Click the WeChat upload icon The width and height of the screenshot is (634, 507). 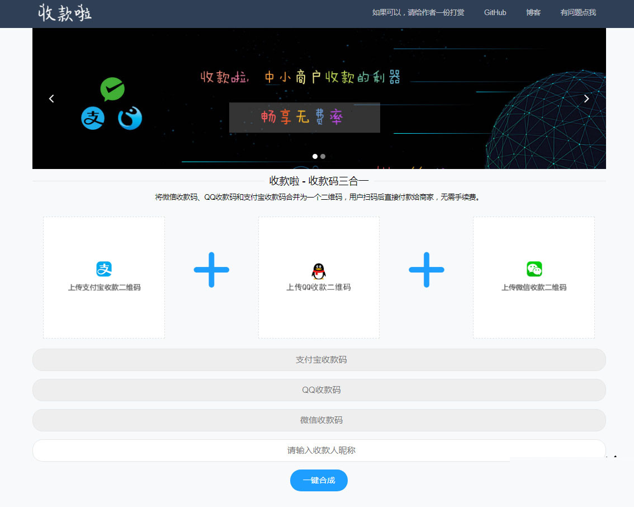(534, 269)
